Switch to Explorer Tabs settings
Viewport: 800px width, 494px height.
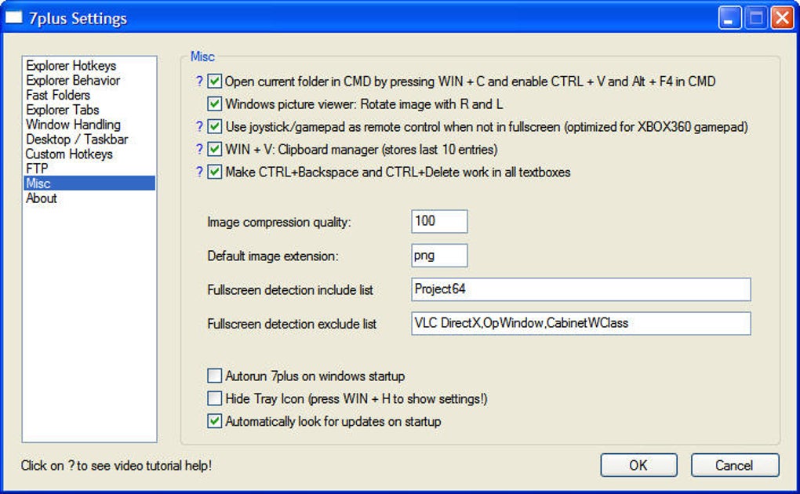89,110
